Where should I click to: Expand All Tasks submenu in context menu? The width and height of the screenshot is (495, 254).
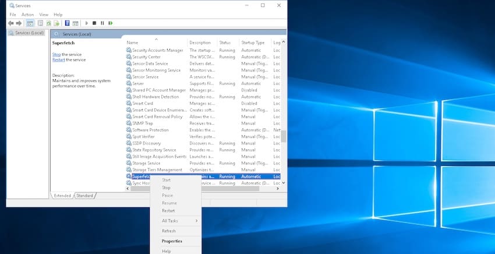click(x=175, y=221)
